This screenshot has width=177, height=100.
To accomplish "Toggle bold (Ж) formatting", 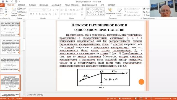I will pos(31,14).
